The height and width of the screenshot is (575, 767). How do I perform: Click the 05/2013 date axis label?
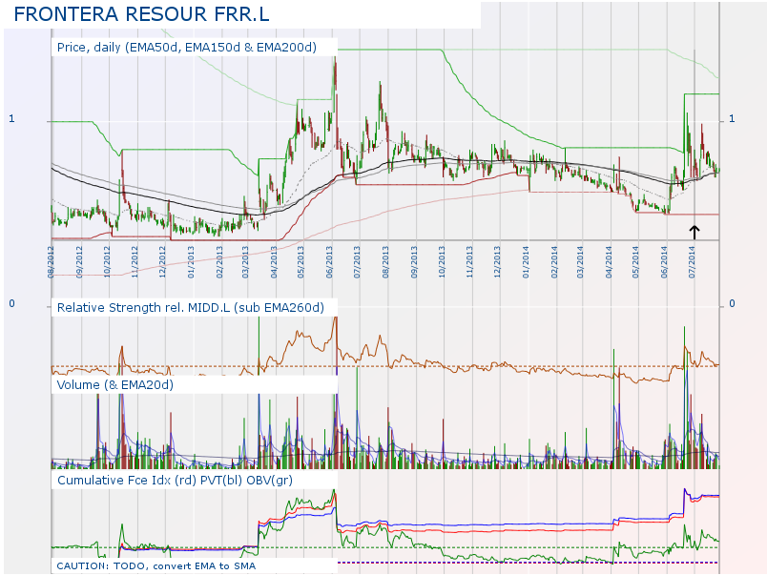301,262
